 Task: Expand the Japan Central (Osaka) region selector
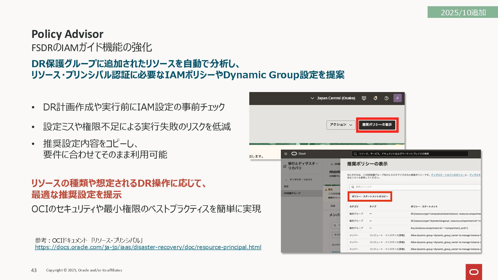[333, 98]
